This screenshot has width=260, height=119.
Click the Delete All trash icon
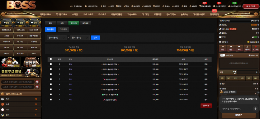coord(249,55)
